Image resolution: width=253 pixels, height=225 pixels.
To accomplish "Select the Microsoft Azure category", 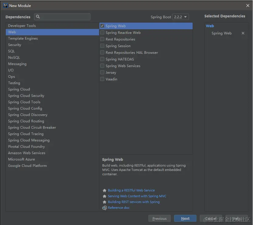I will (52, 159).
